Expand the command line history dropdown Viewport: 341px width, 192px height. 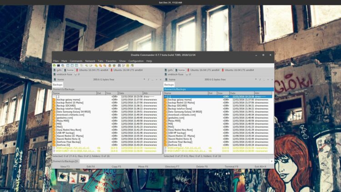(272, 161)
